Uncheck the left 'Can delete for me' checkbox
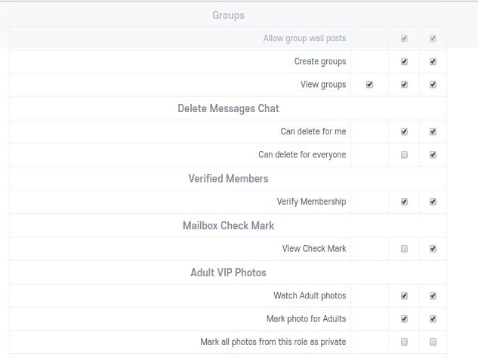Screen dimensions: 478x358 (405, 131)
